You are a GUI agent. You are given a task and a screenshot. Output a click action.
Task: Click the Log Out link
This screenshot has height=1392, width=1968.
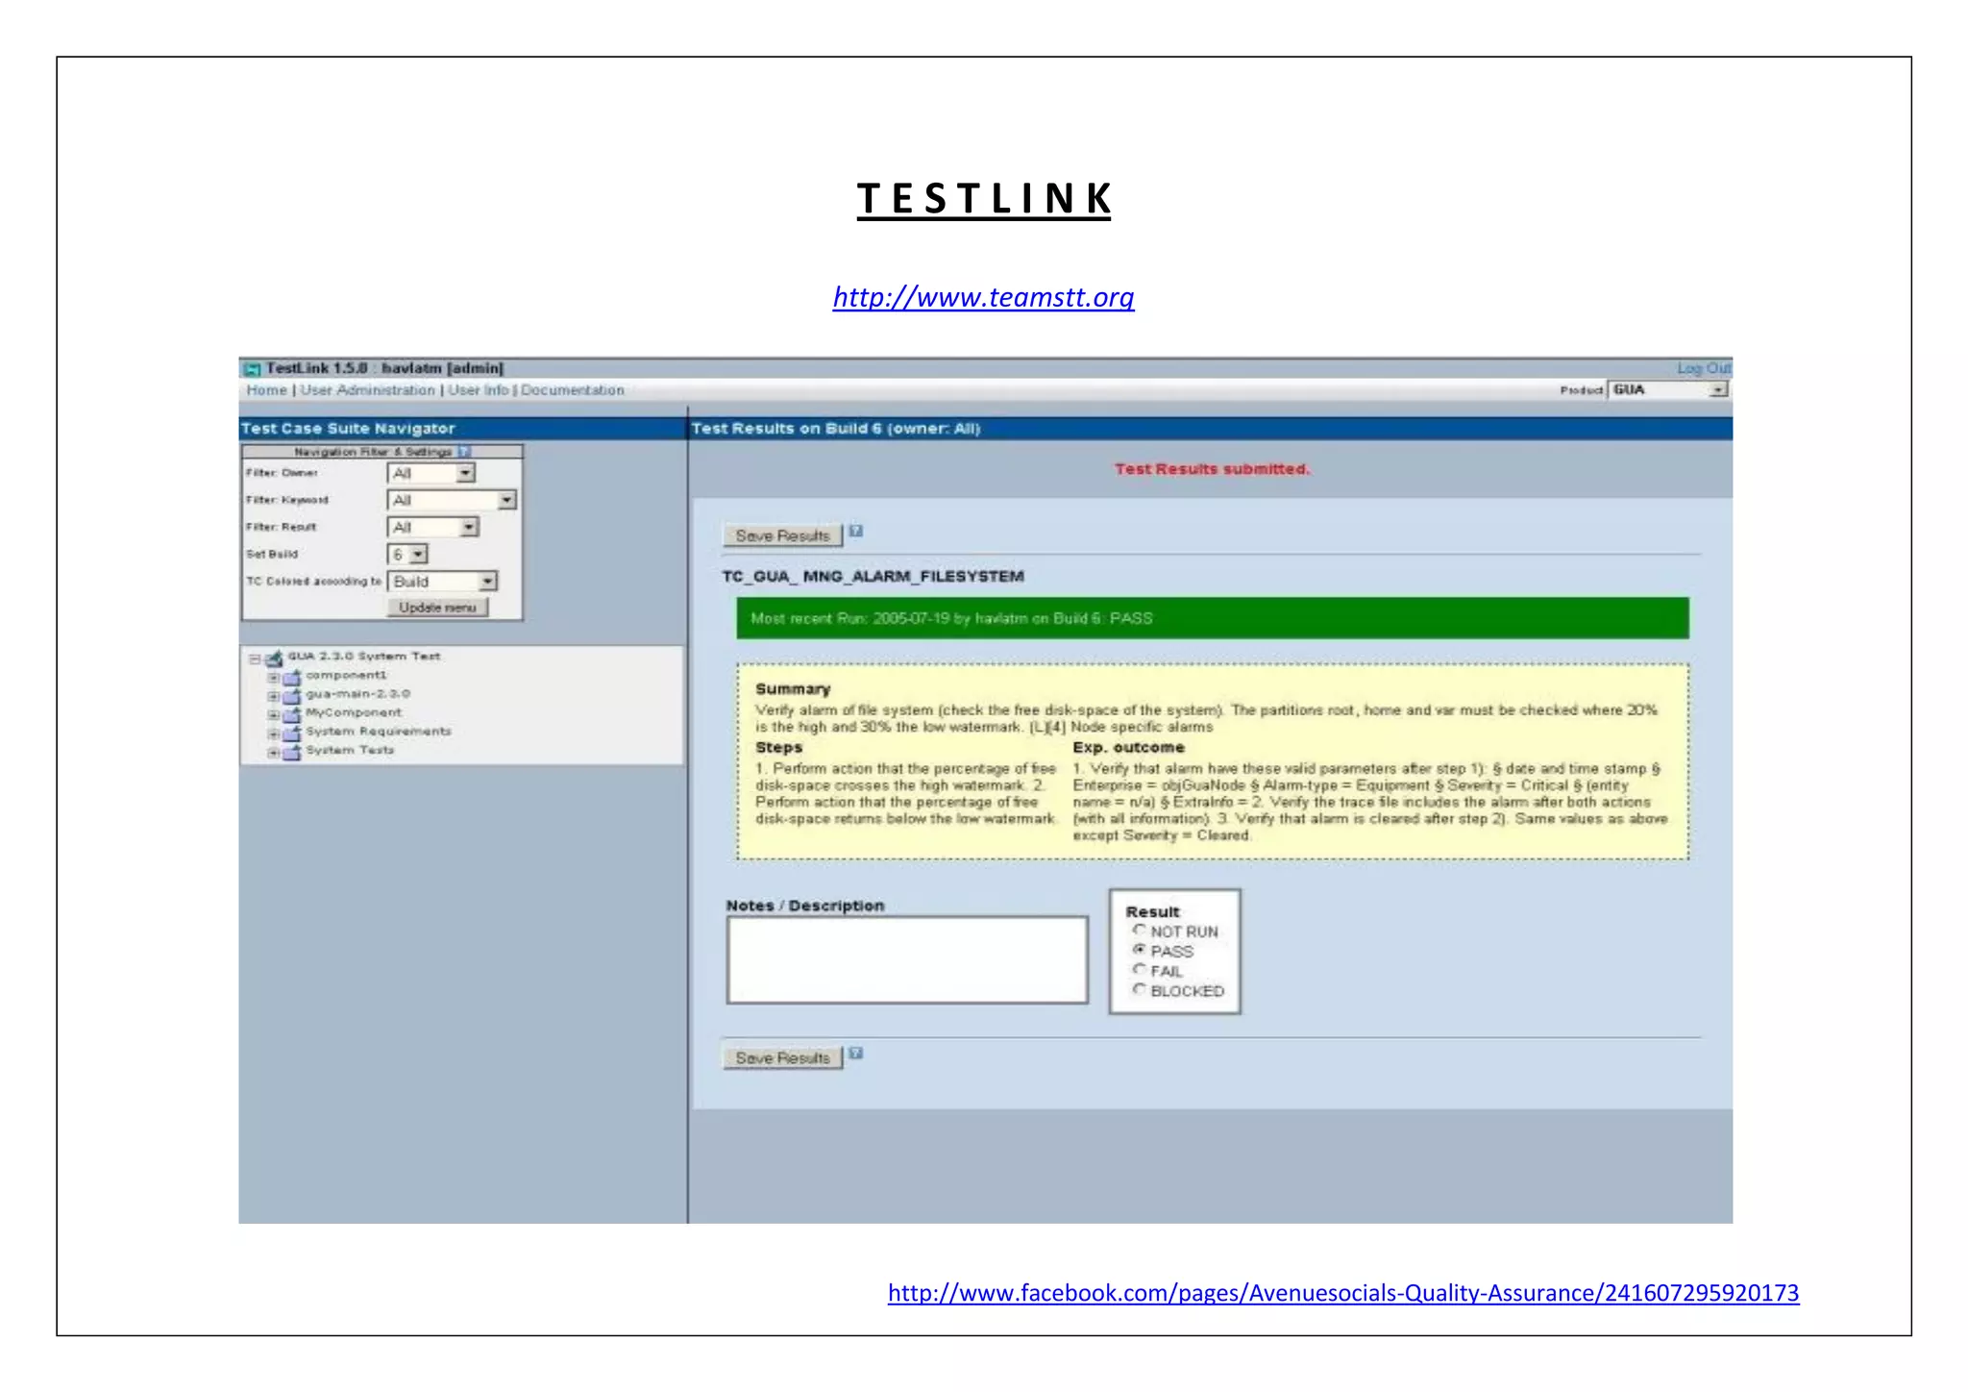click(1703, 368)
